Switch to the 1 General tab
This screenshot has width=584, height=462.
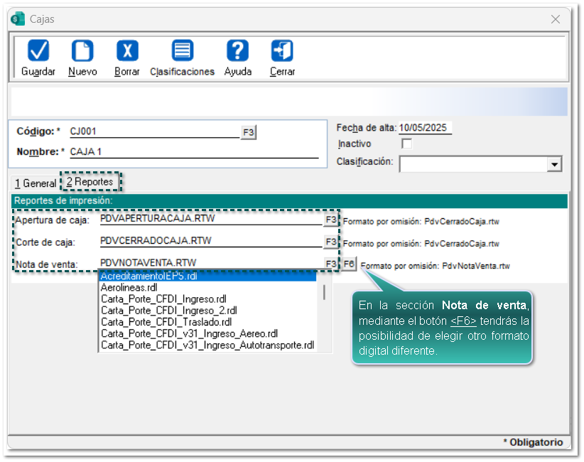point(35,183)
